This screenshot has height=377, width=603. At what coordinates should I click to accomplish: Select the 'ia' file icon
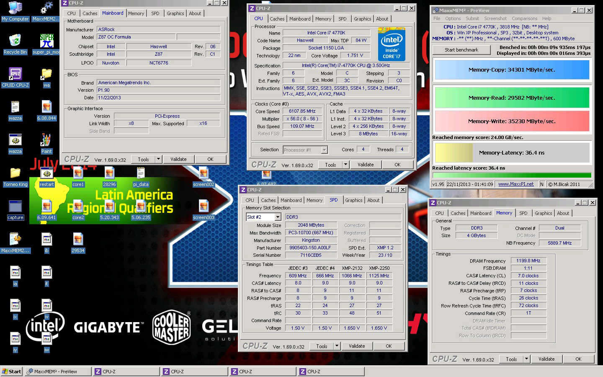15,276
